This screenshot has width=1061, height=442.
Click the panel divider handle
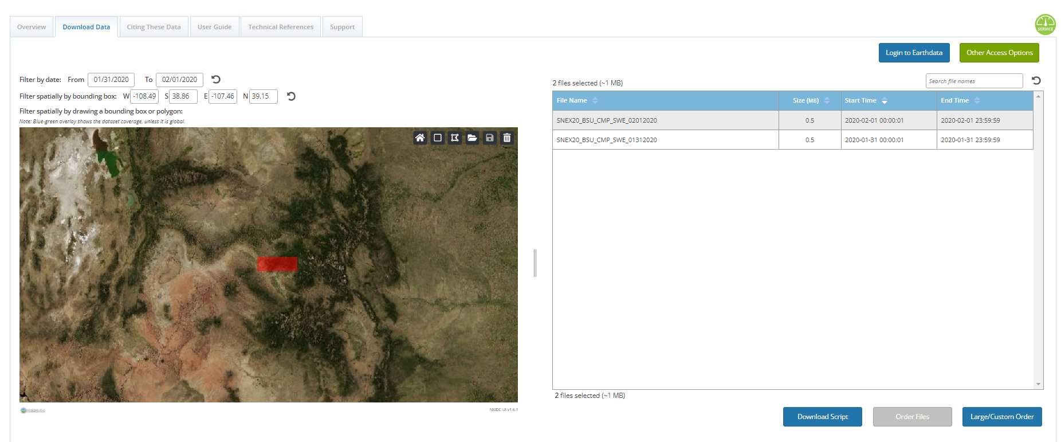535,263
